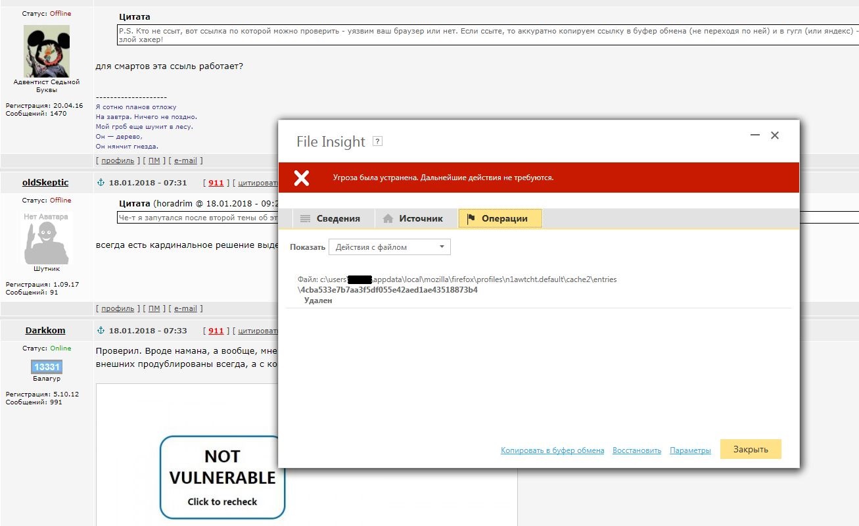Click the red 911 link in oldSkeptic's post header
Image resolution: width=859 pixels, height=526 pixels.
(x=216, y=183)
